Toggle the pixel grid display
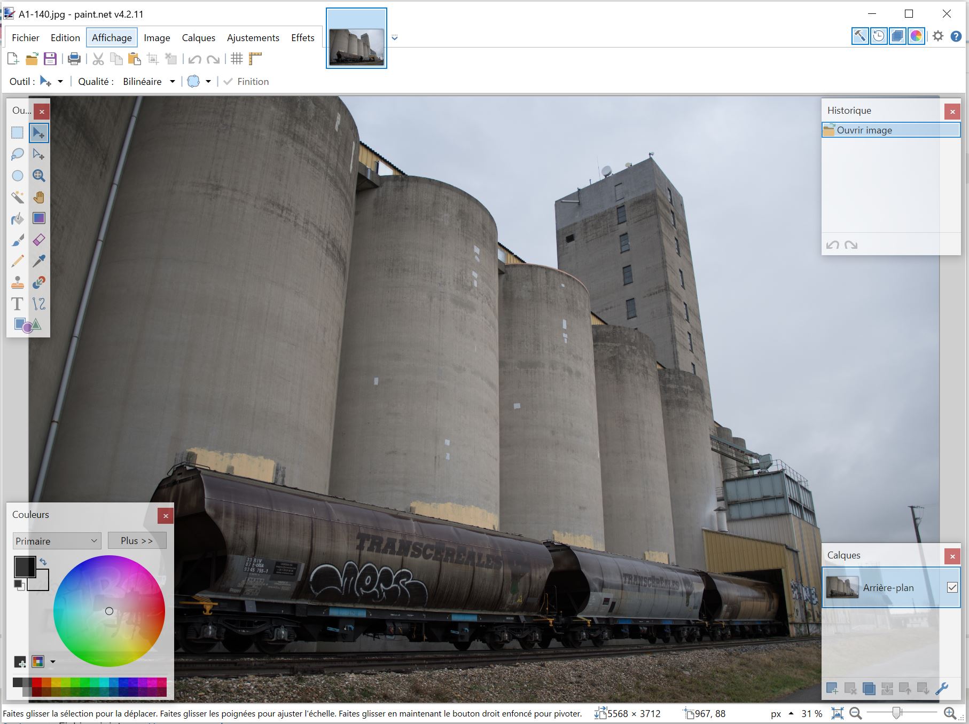This screenshot has width=969, height=724. point(237,59)
